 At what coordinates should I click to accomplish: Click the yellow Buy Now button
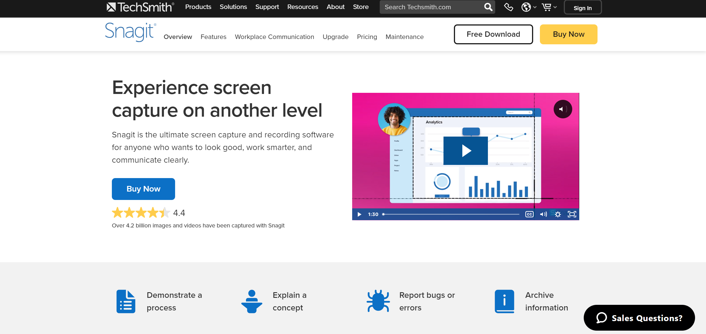569,34
